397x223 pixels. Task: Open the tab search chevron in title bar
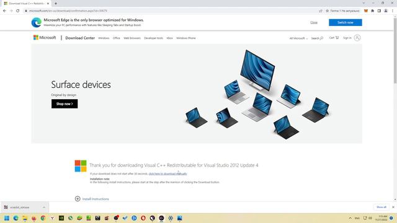pyautogui.click(x=364, y=3)
